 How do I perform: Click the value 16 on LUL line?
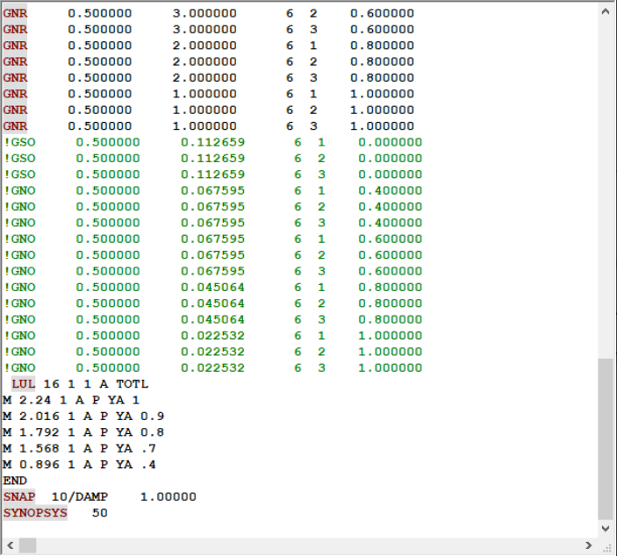click(52, 384)
